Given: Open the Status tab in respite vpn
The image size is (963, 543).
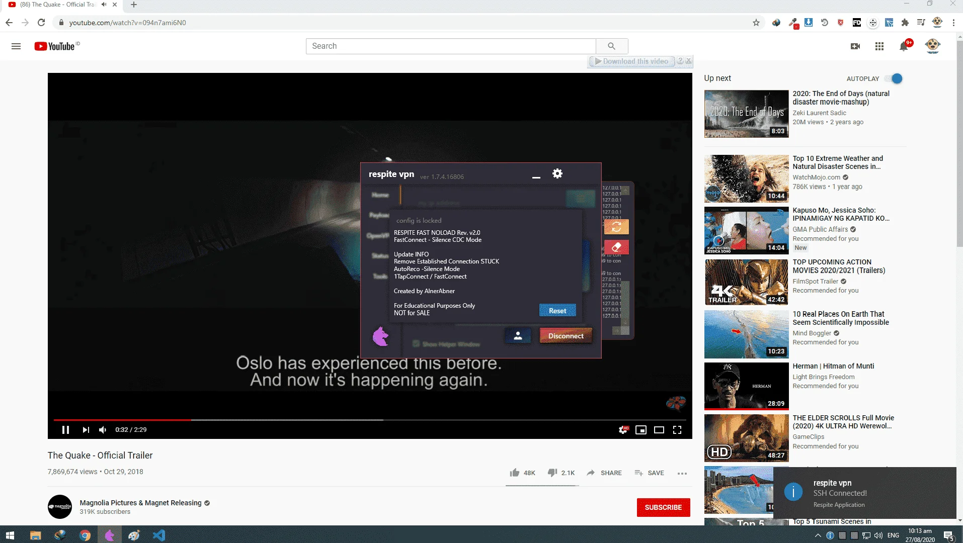Looking at the screenshot, I should pyautogui.click(x=380, y=256).
